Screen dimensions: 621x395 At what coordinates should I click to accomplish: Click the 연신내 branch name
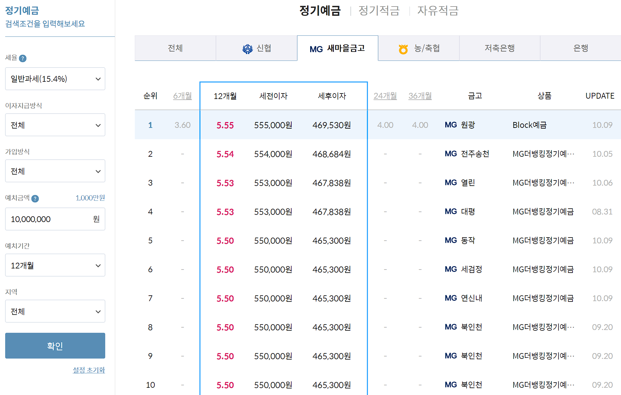tap(471, 298)
